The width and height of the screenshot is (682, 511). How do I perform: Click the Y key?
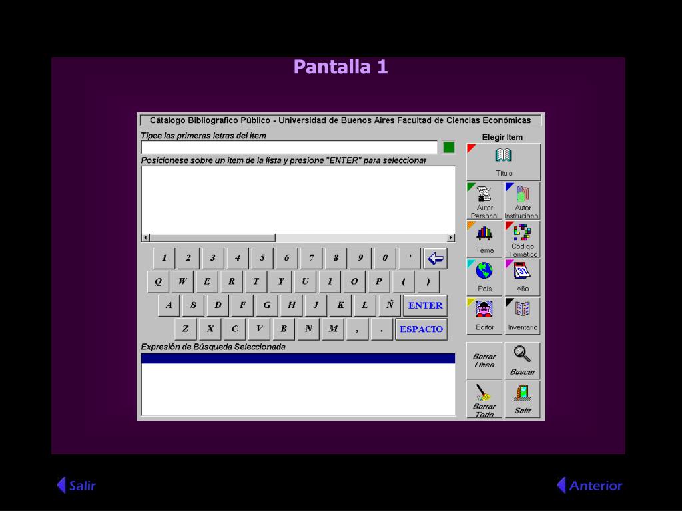[280, 282]
